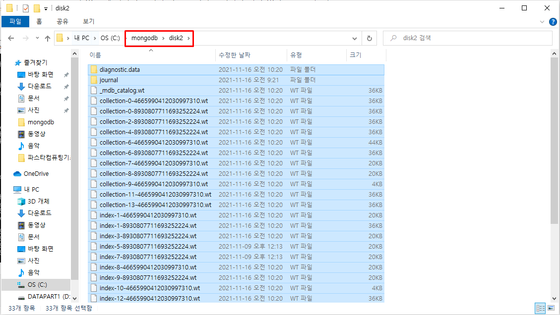Select pinned 바탕 화면 under 즐겨찾기

click(x=40, y=74)
